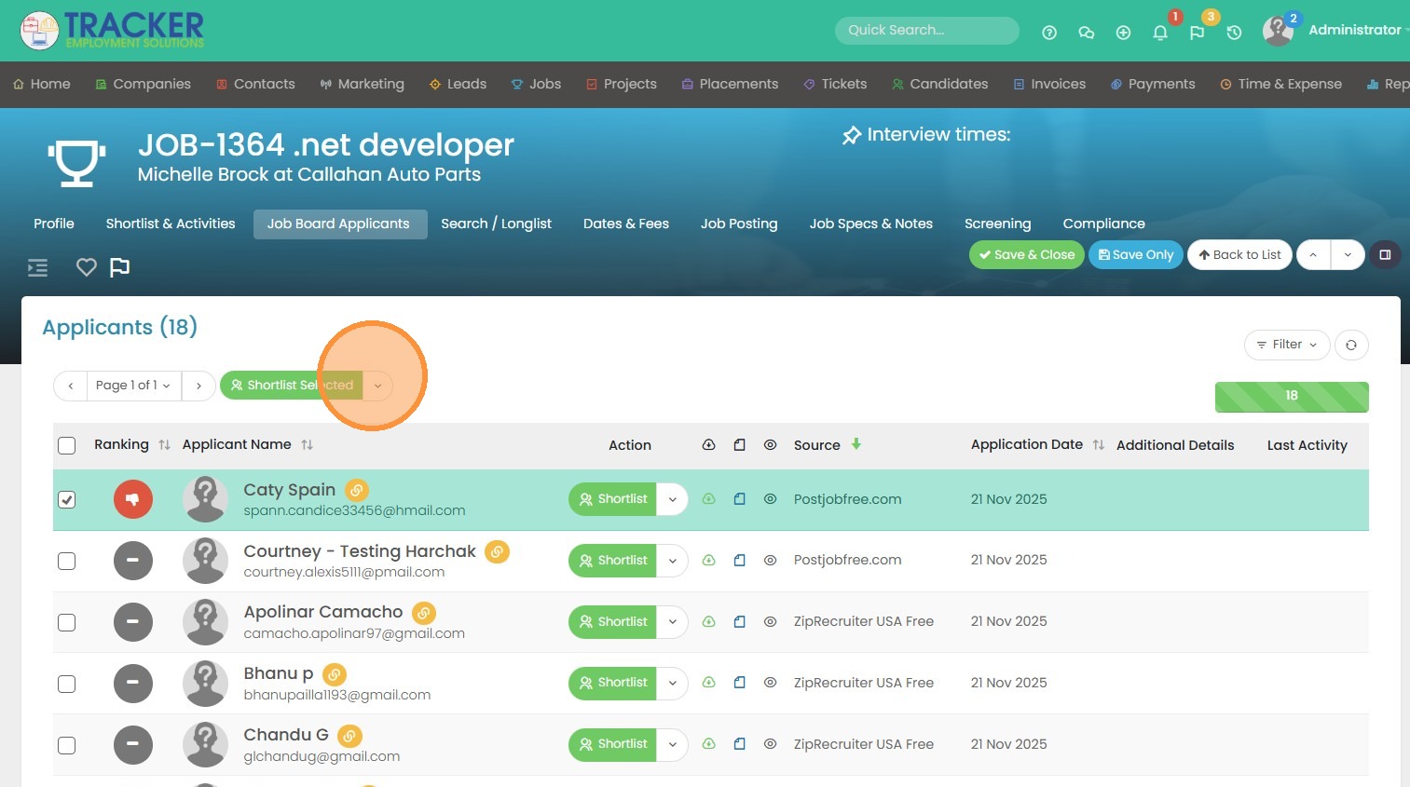Click the refresh icon next to Filter

click(x=1351, y=345)
